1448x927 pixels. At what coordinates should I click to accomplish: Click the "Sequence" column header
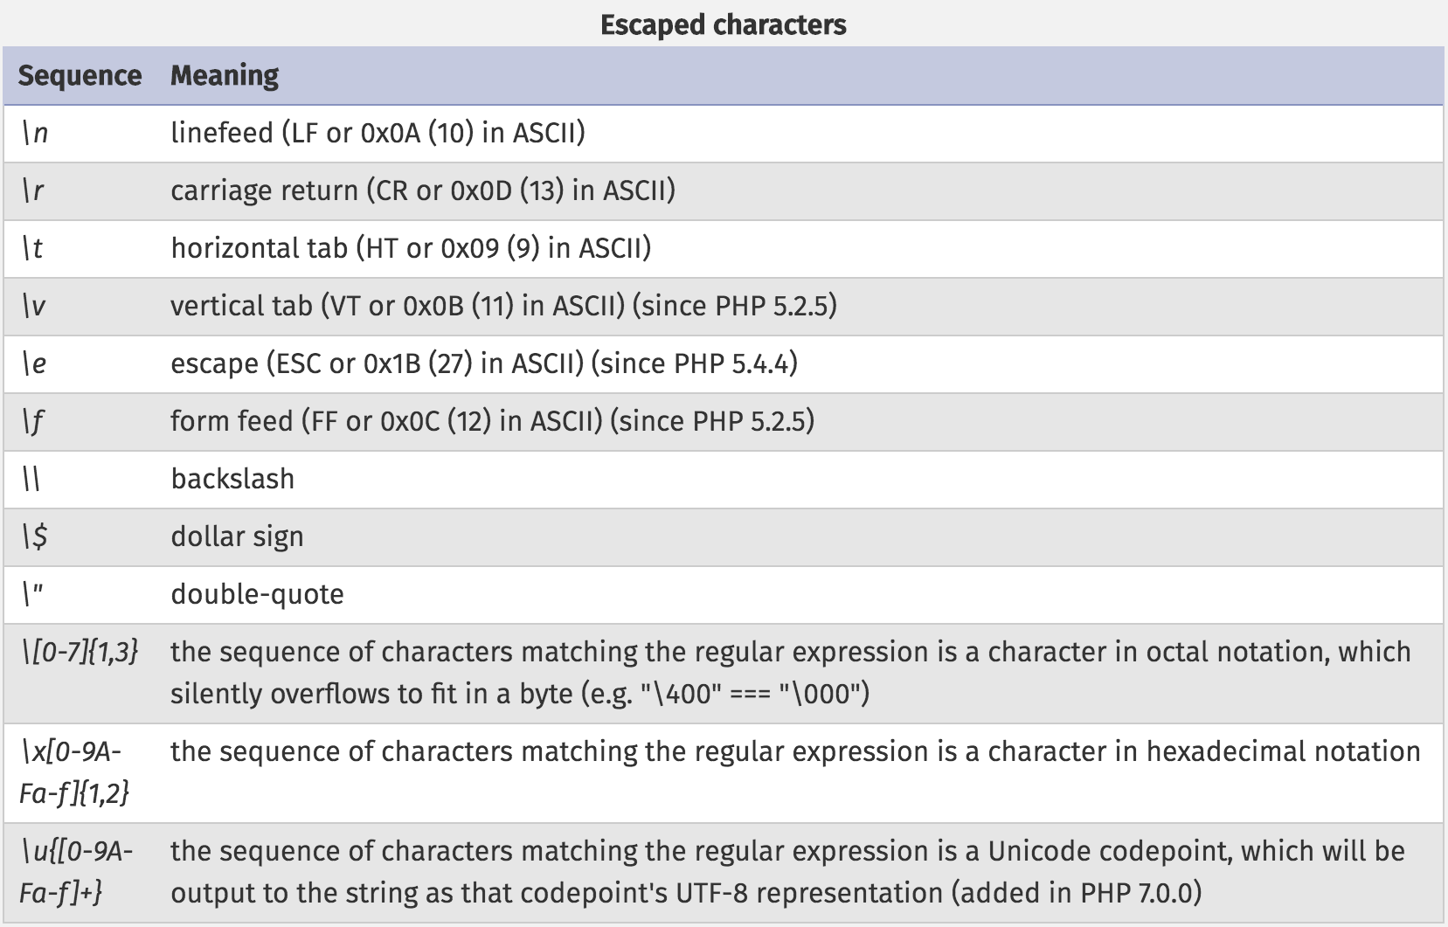tap(80, 76)
